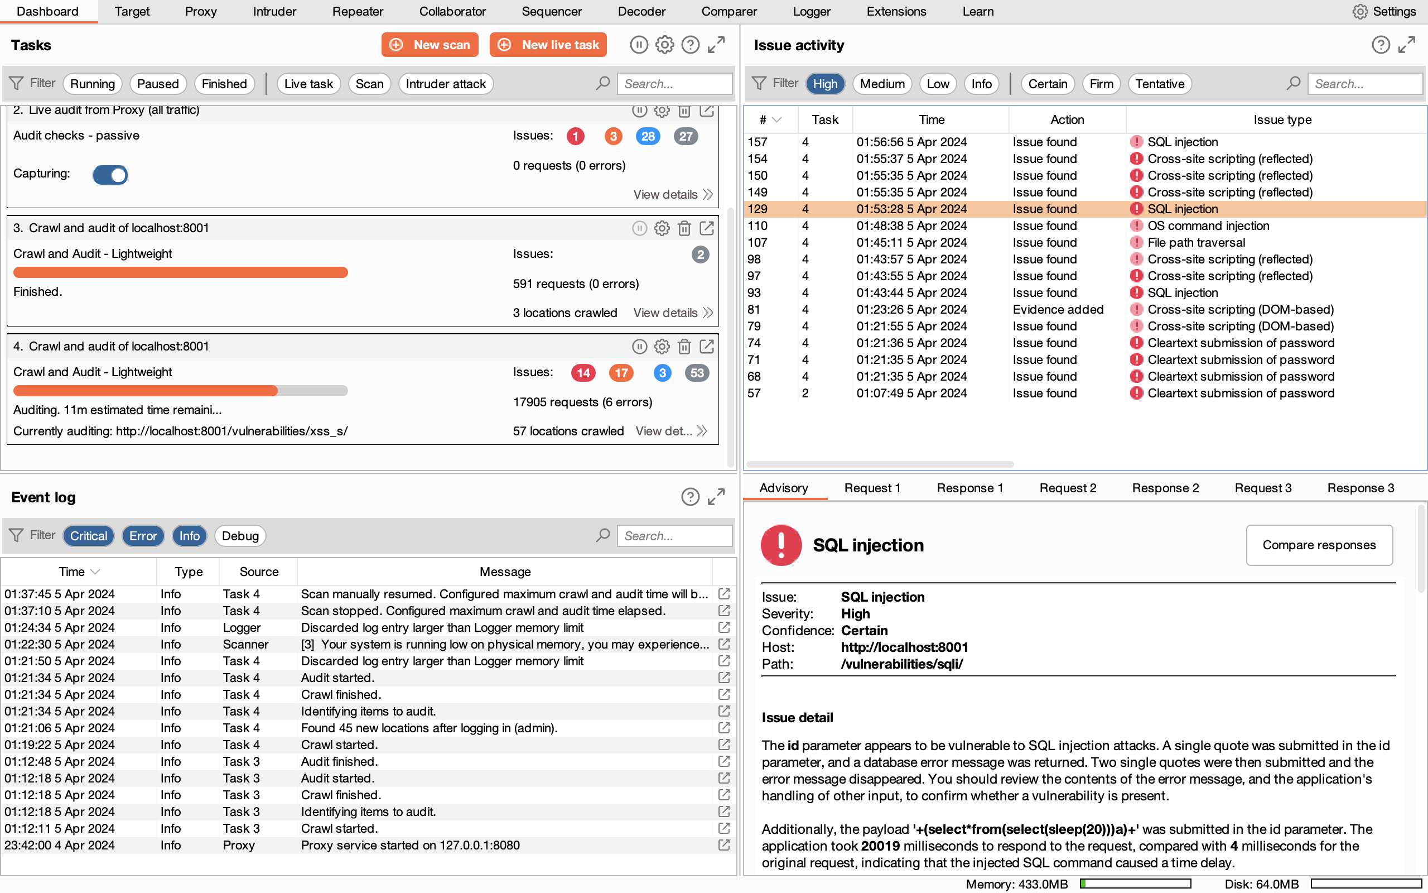This screenshot has width=1428, height=893.
Task: Open the Response 2 tab of the issue
Action: coord(1164,488)
